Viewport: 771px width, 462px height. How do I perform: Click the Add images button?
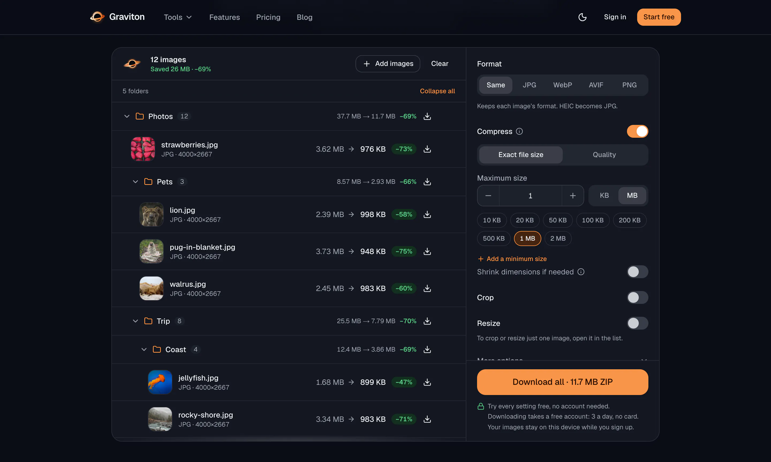coord(388,64)
